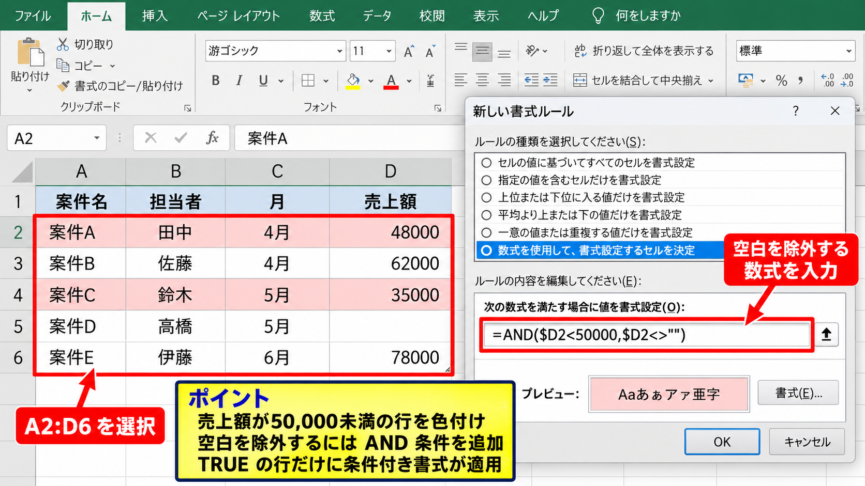
Task: Click the align left icon
Action: [460, 80]
